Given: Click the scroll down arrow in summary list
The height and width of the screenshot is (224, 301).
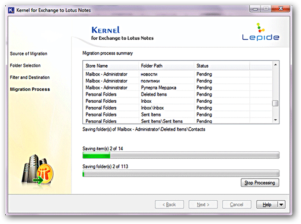Looking at the screenshot, I should (x=275, y=120).
